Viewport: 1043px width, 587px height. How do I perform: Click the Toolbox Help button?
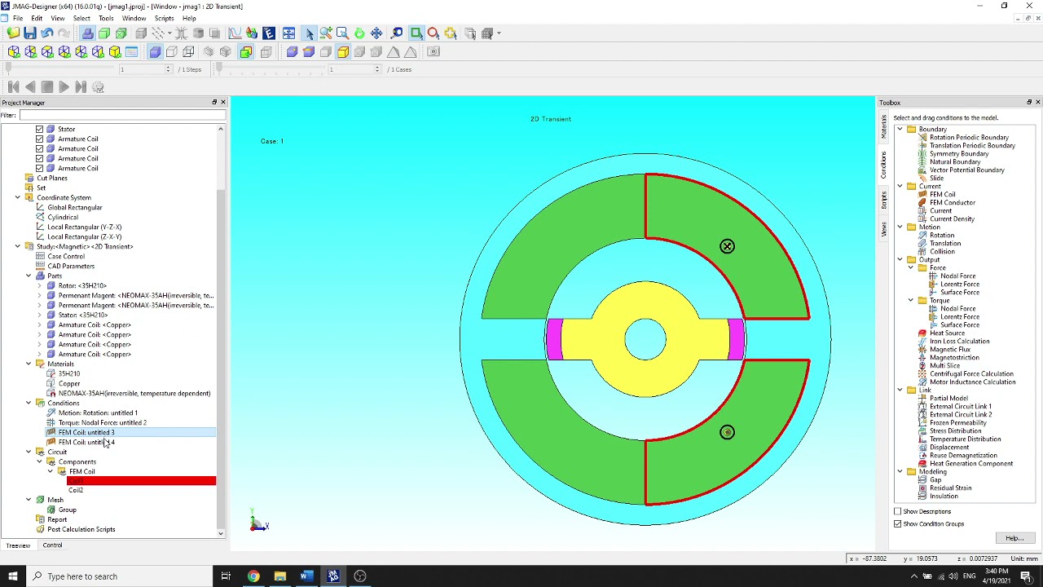1014,538
